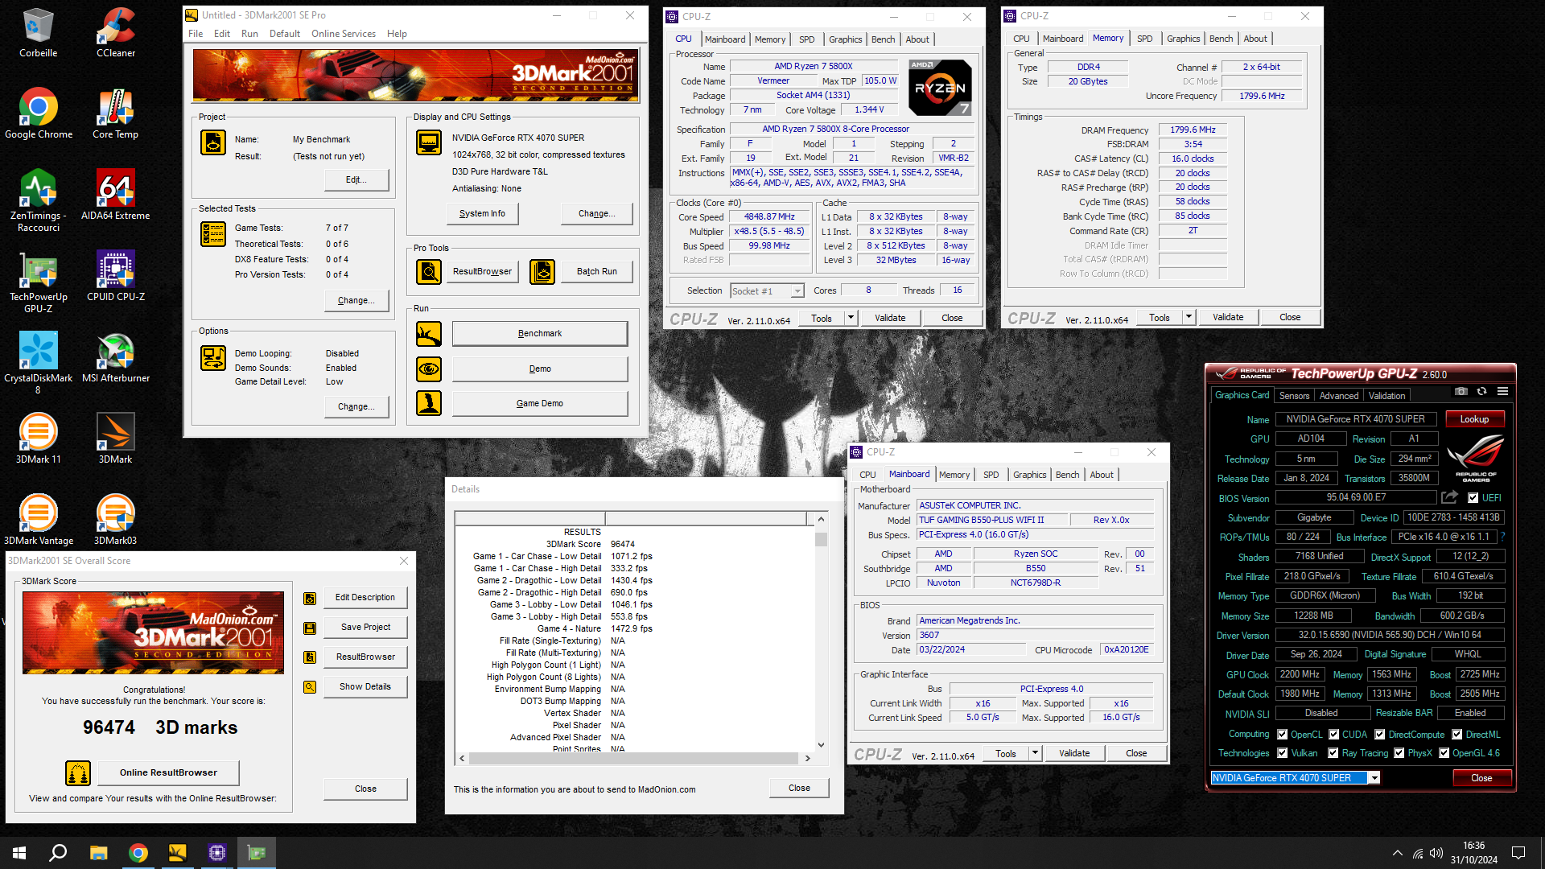1545x869 pixels.
Task: Switch to Graphics tab in CPU-Z Memory window
Action: click(x=1183, y=39)
